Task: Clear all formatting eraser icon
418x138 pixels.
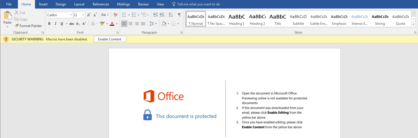Action: (115, 15)
